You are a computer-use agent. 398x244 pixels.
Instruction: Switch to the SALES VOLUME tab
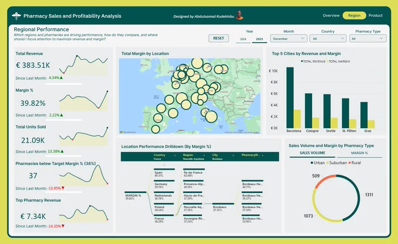pyautogui.click(x=312, y=153)
